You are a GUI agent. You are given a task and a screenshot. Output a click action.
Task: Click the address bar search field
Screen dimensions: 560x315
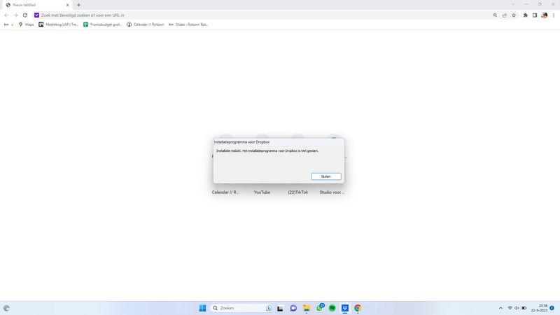point(265,15)
